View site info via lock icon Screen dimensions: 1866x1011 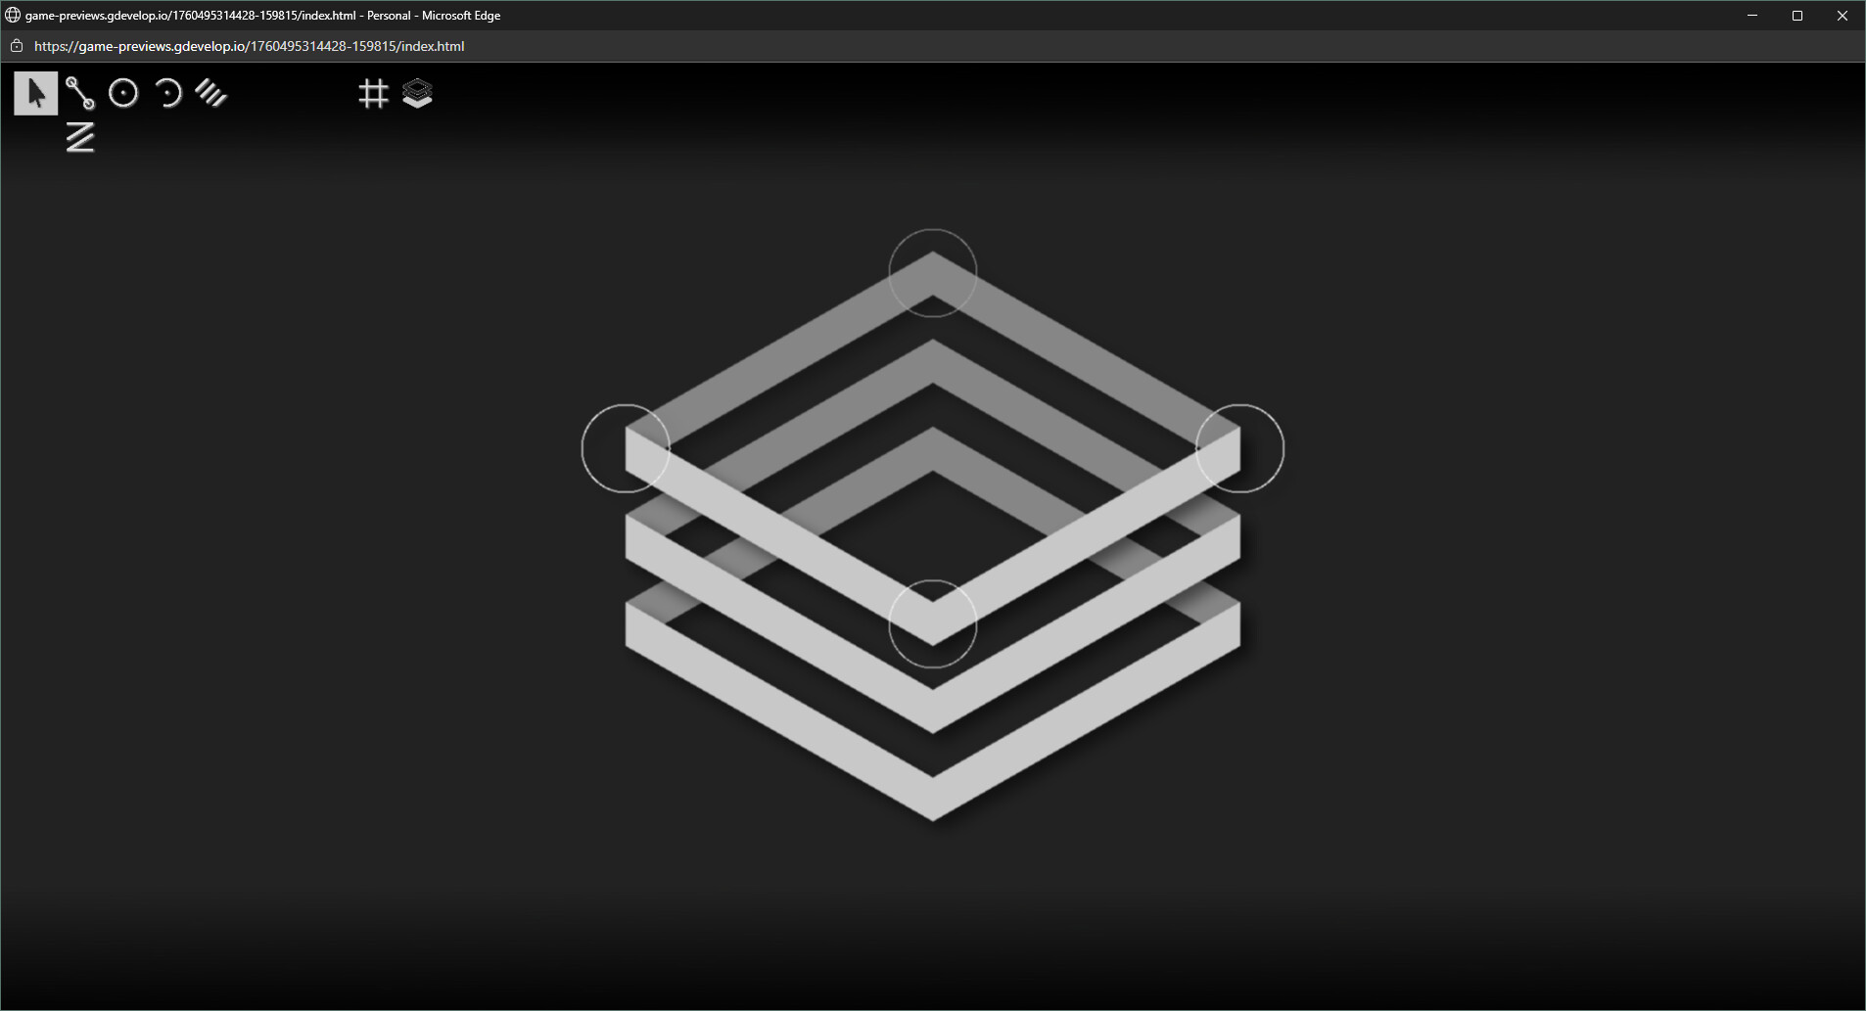(16, 46)
